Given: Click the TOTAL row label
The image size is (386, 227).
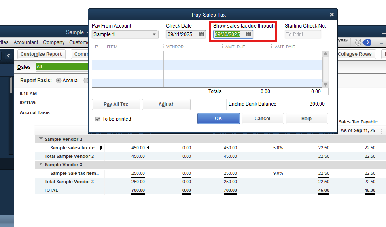Looking at the screenshot, I should [51, 190].
